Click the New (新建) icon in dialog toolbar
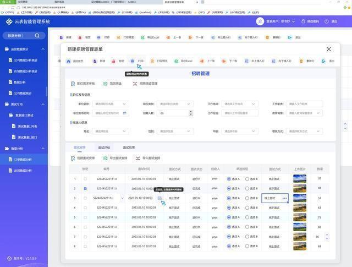Viewport: 352px width, 267px height. [x=95, y=61]
